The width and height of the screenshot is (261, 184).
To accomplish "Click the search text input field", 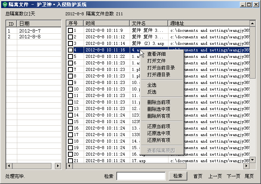I will click(x=141, y=176).
